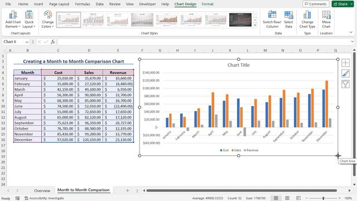Image resolution: width=357 pixels, height=201 pixels.
Task: Click the horizontal scrollbar thumb
Action: click(242, 190)
